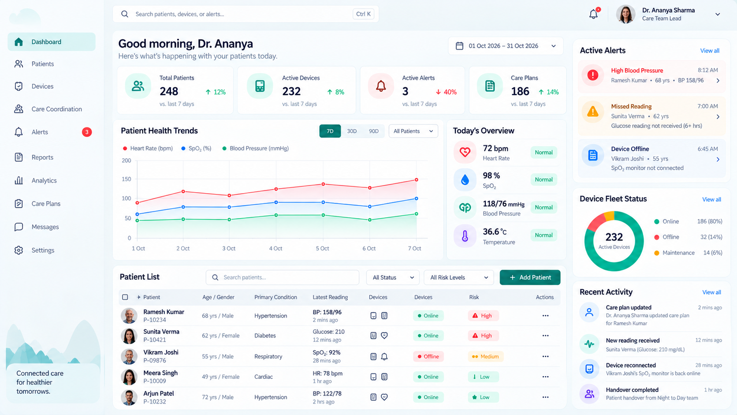
Task: Click View all in Recent Activity
Action: pyautogui.click(x=711, y=292)
